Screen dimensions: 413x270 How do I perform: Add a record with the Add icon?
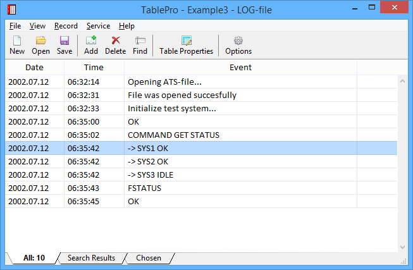click(91, 40)
